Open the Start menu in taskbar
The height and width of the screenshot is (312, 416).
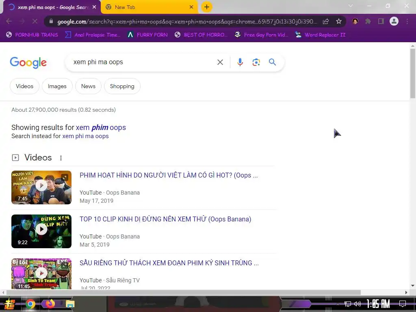(x=9, y=304)
